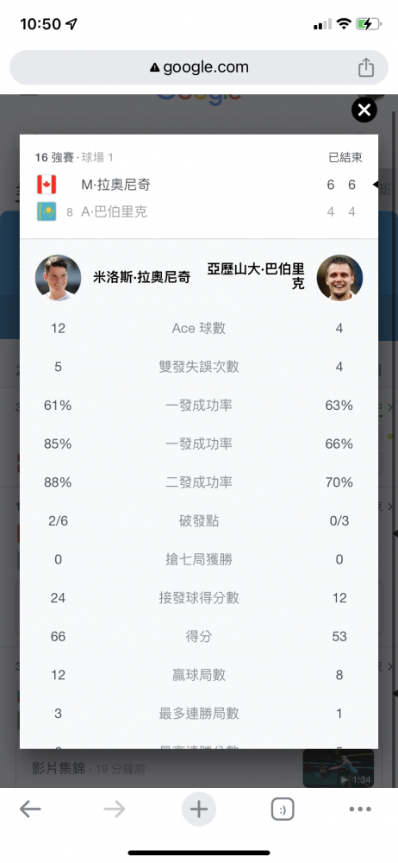Tap the M·拉奧尼奇 score row
This screenshot has height=863, width=398.
click(199, 185)
